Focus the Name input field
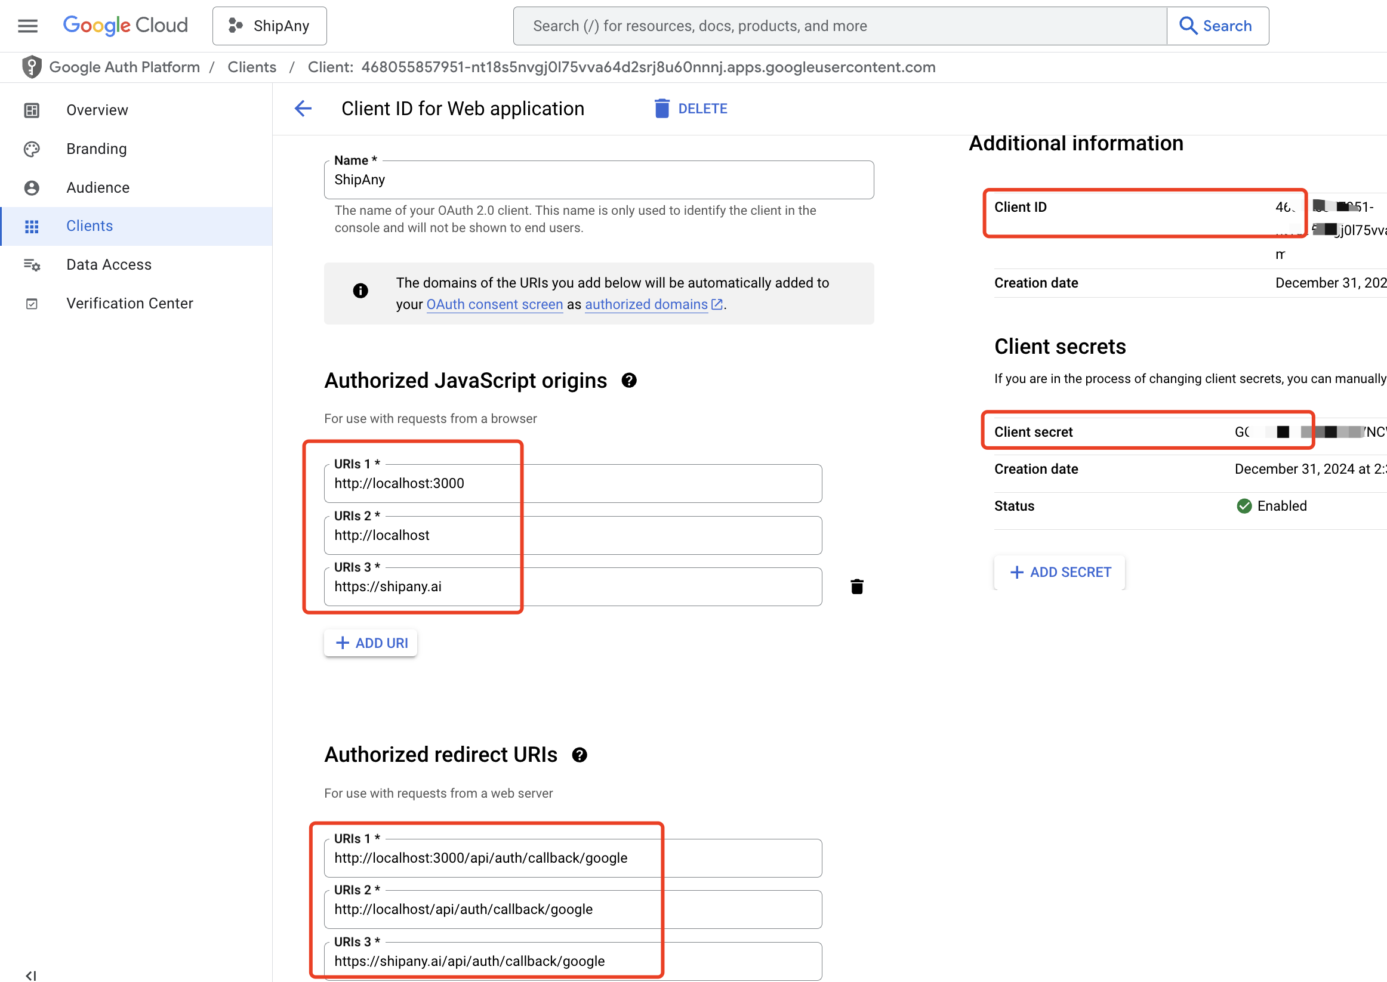Image resolution: width=1387 pixels, height=982 pixels. pos(599,180)
